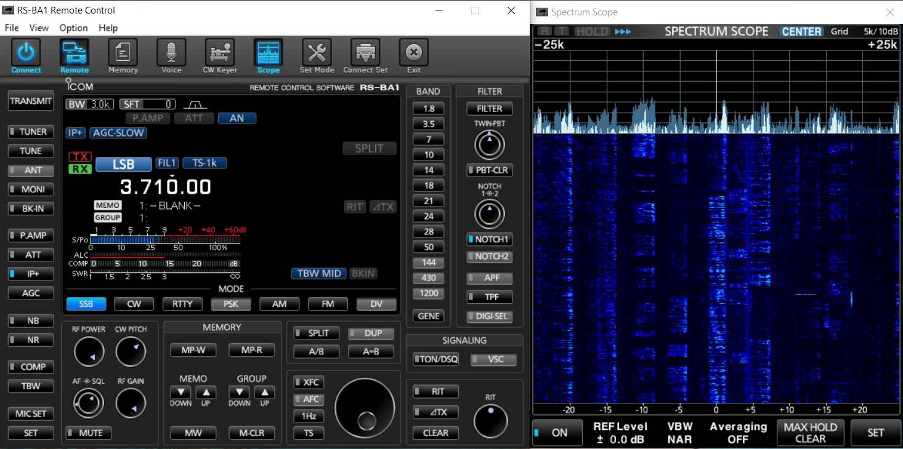The width and height of the screenshot is (903, 449).
Task: Click the TWIN-PBT knob
Action: click(x=490, y=145)
